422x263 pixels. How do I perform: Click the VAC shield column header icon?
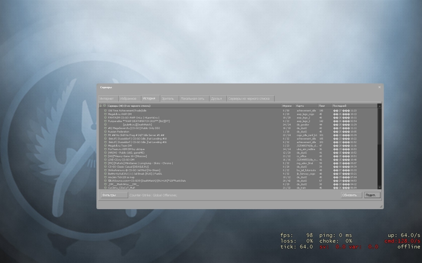pyautogui.click(x=105, y=106)
